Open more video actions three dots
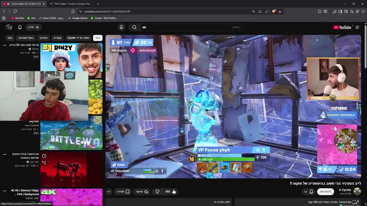The height and width of the screenshot is (206, 367). click(109, 192)
